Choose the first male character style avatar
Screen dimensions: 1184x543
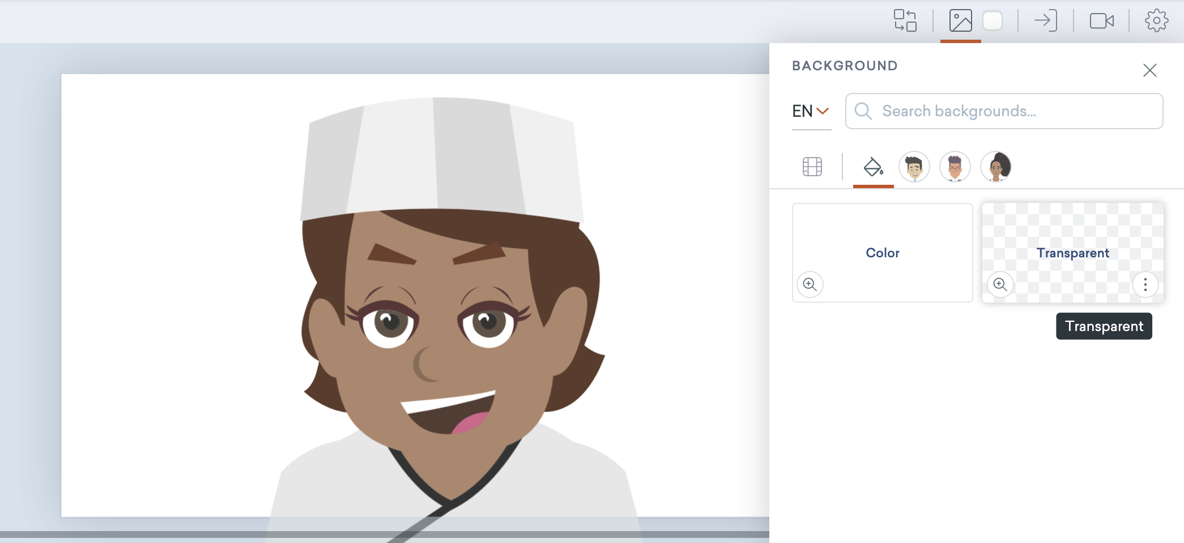[914, 167]
